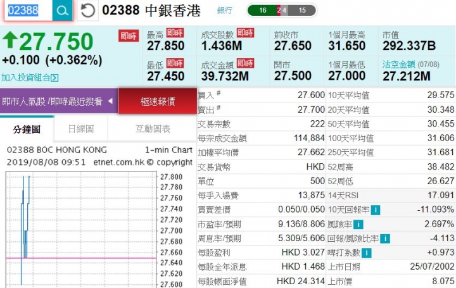The width and height of the screenshot is (456, 288).
Task: Click the stock code input field 02388
Action: point(28,11)
